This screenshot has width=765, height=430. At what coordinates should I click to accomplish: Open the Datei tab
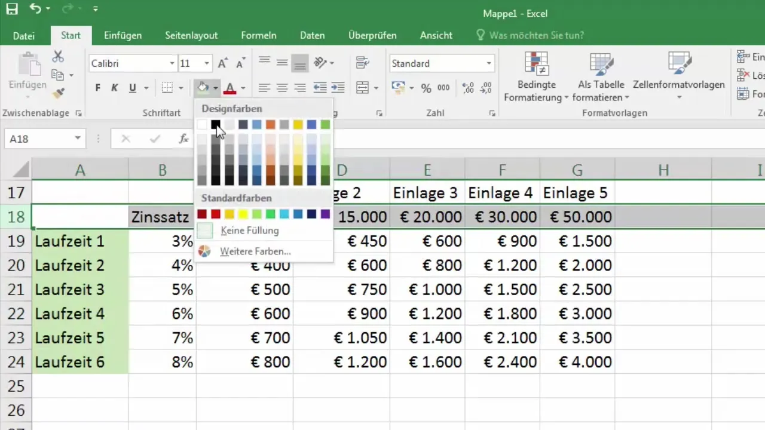coord(24,36)
